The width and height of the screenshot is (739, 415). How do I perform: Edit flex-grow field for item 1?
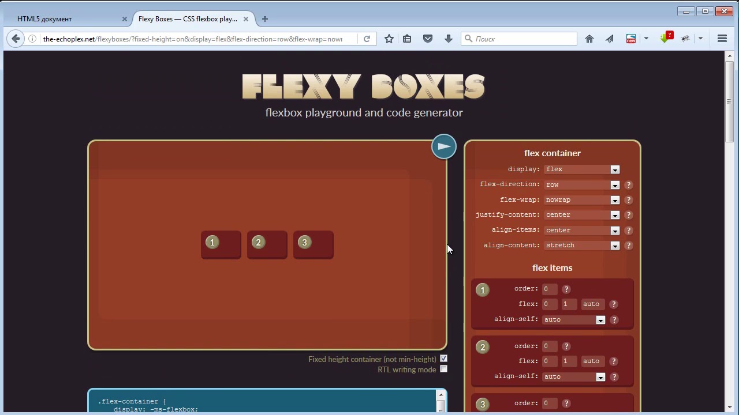point(550,304)
